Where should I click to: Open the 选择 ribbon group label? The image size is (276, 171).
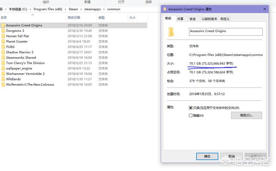point(148,2)
